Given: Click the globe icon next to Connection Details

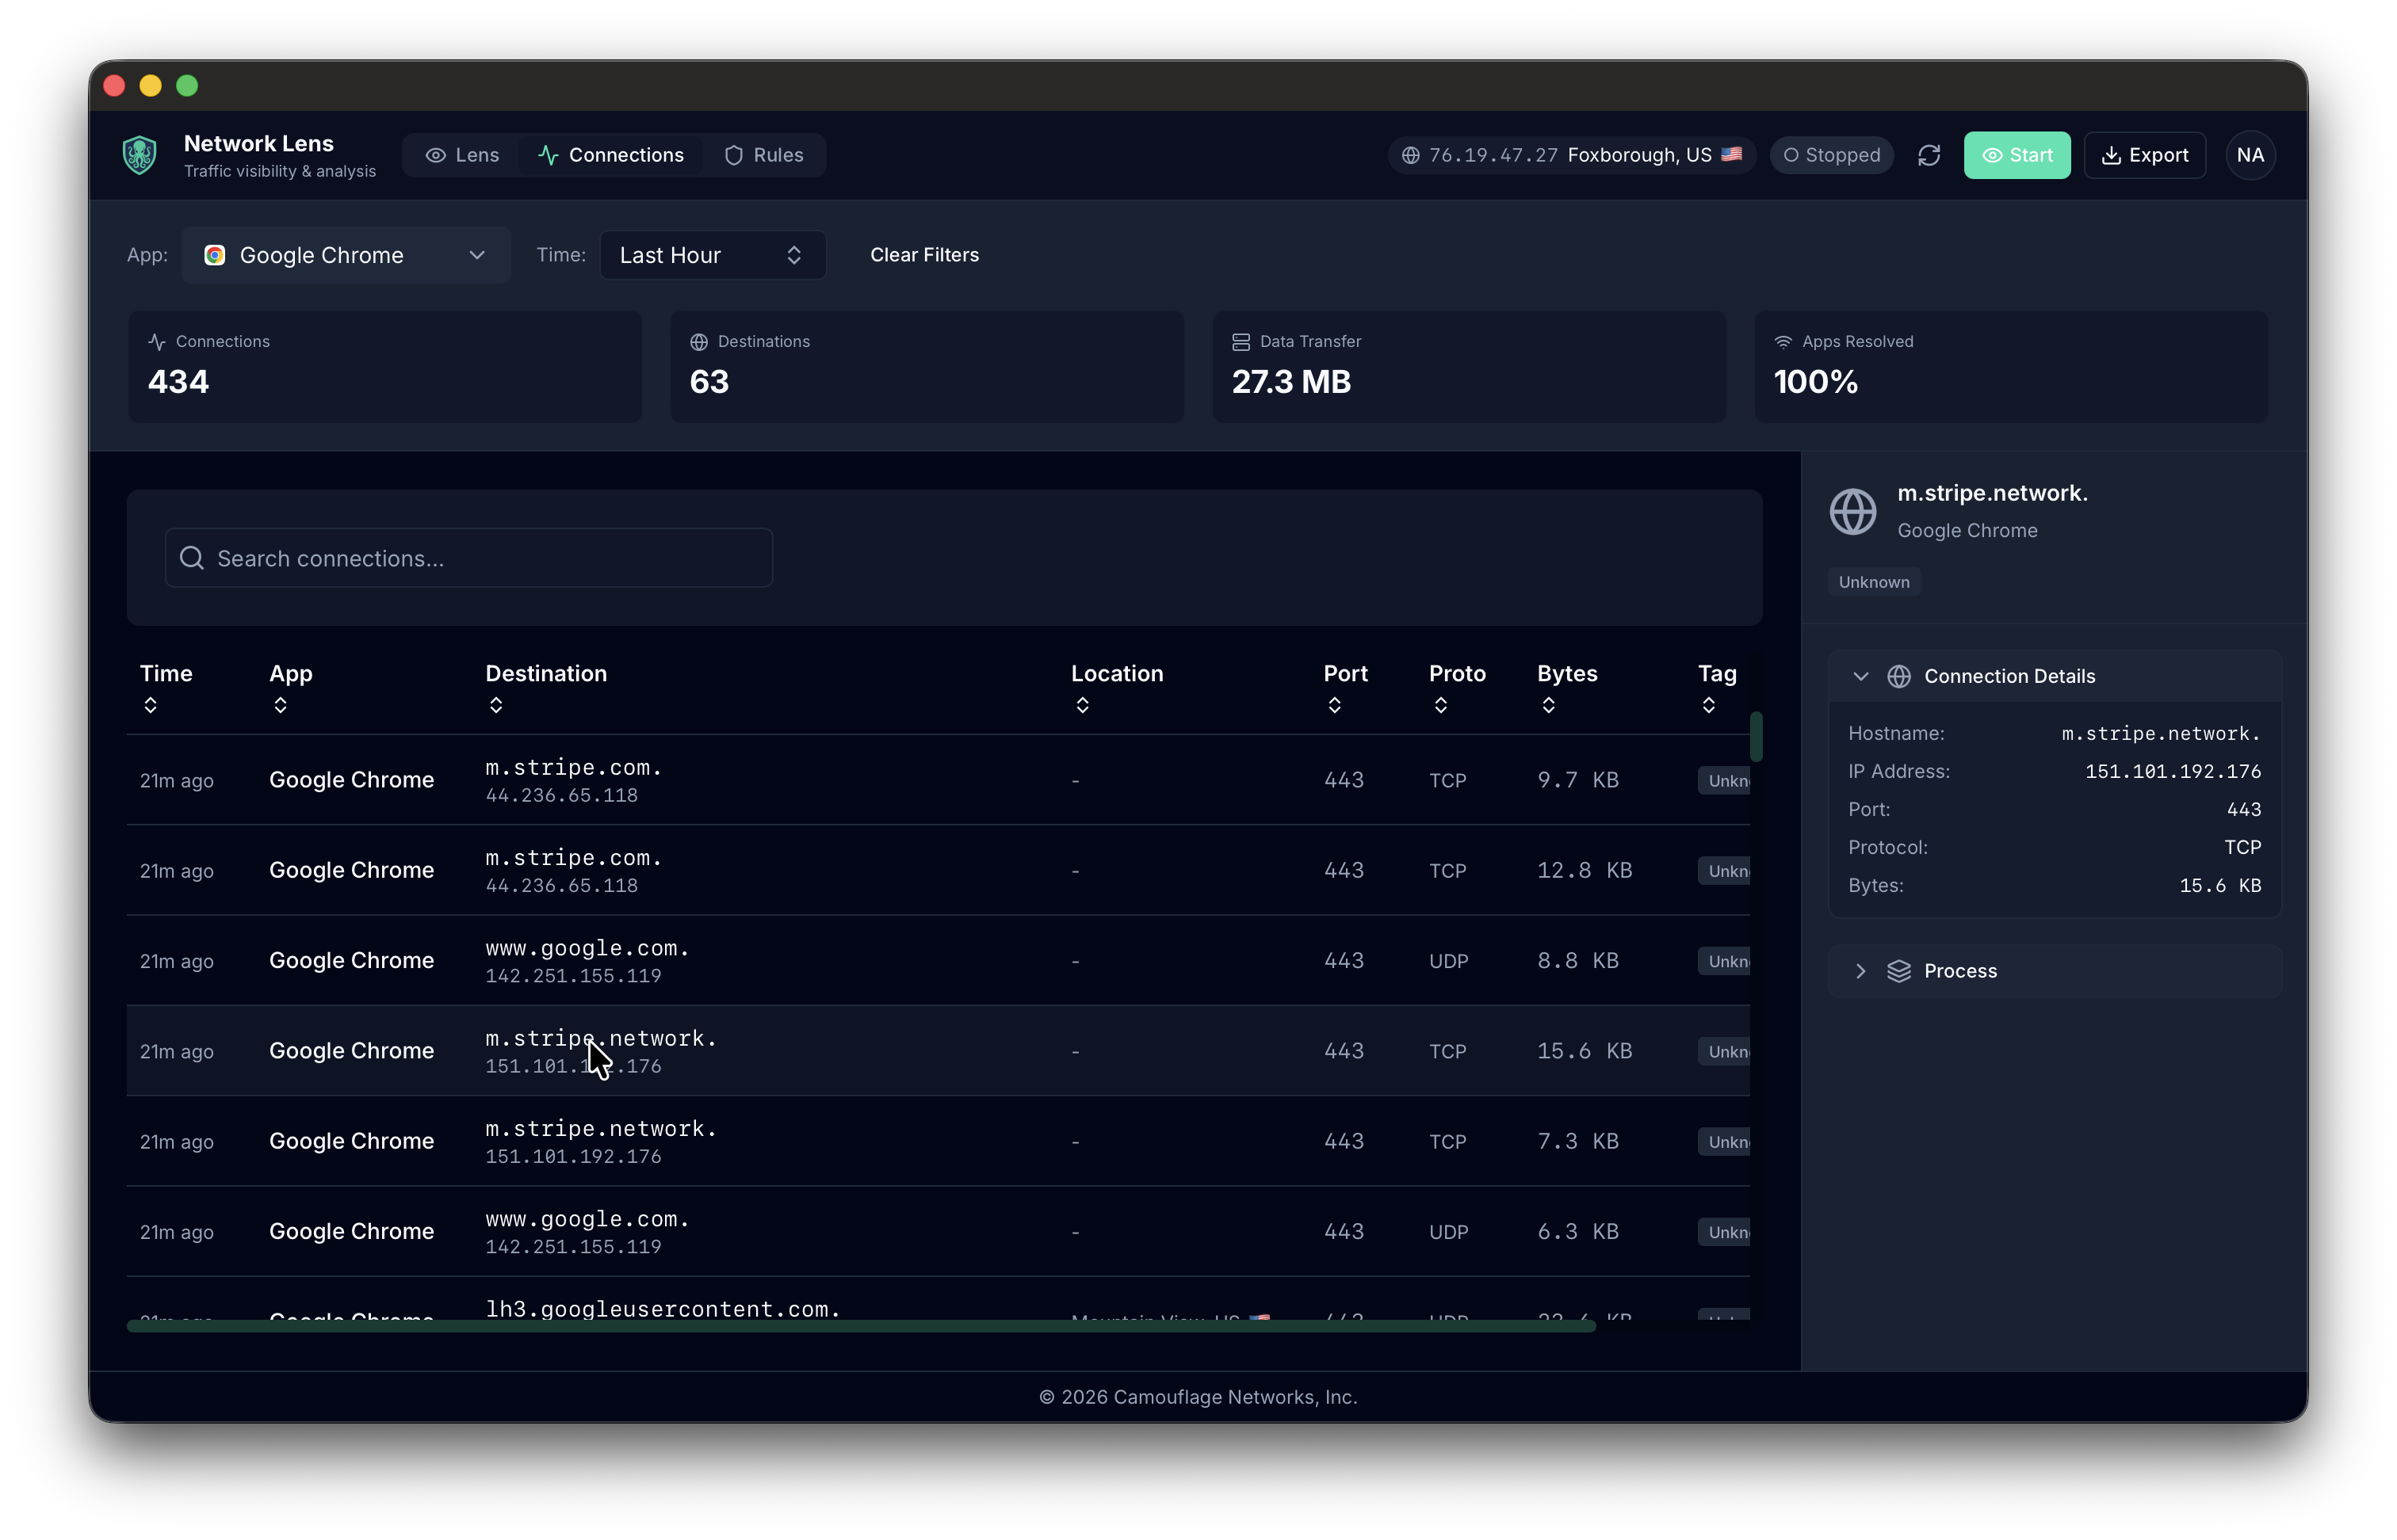Looking at the screenshot, I should 1898,676.
